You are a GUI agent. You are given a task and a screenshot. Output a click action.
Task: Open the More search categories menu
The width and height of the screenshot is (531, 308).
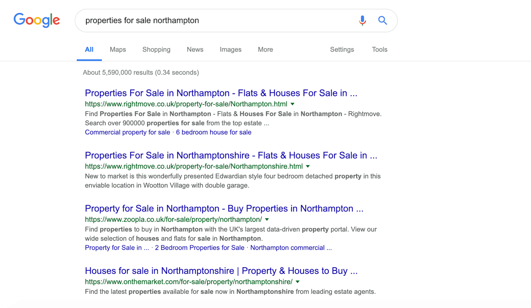(x=265, y=50)
